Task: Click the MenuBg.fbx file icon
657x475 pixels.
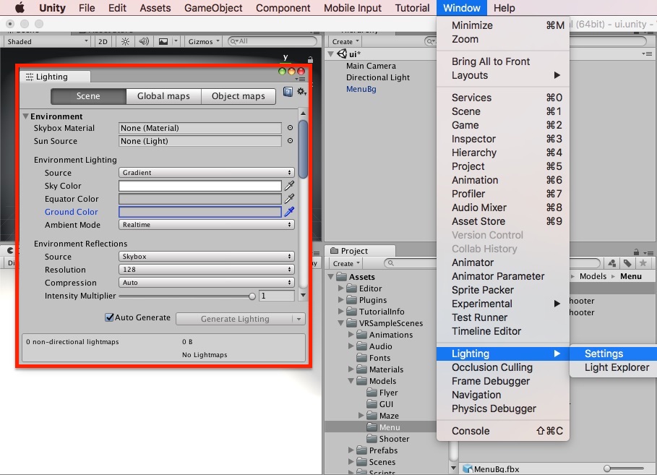Action: [468, 469]
